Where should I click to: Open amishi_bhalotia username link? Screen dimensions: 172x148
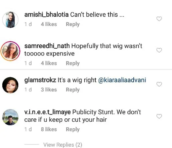point(47,15)
